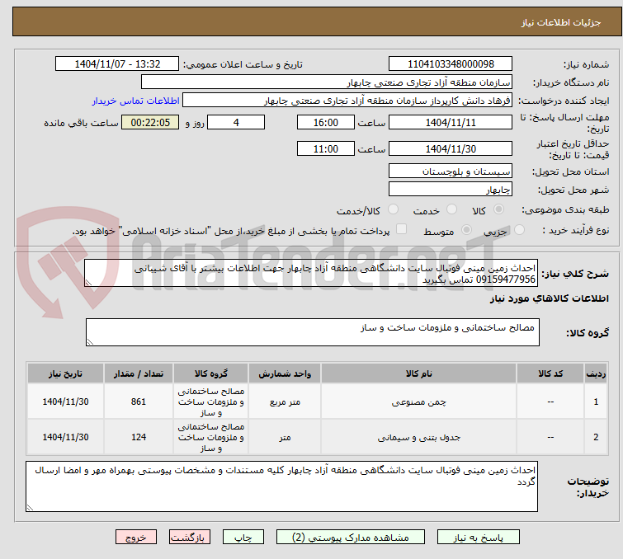Viewport: 623px width, 559px height.
Task: Click the announcement date field 1404/11/07 - 13:32
Action: pos(117,64)
